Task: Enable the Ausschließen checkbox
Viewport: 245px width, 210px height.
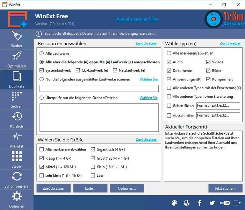Action: tap(169, 115)
